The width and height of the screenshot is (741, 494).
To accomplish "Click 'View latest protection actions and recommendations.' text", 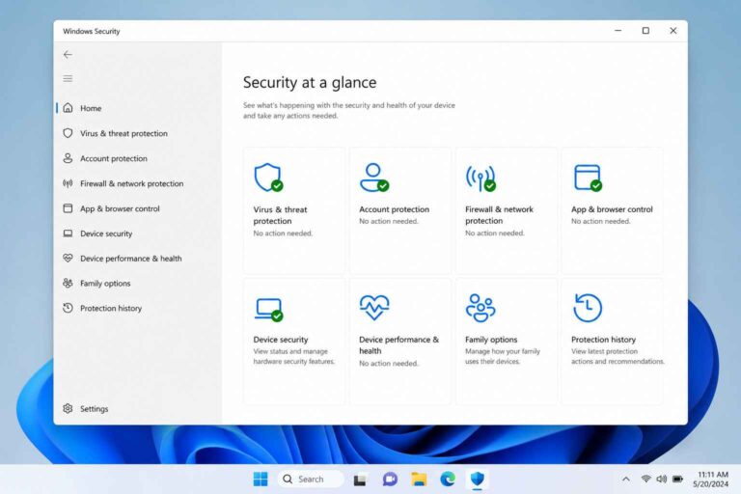I will click(617, 356).
